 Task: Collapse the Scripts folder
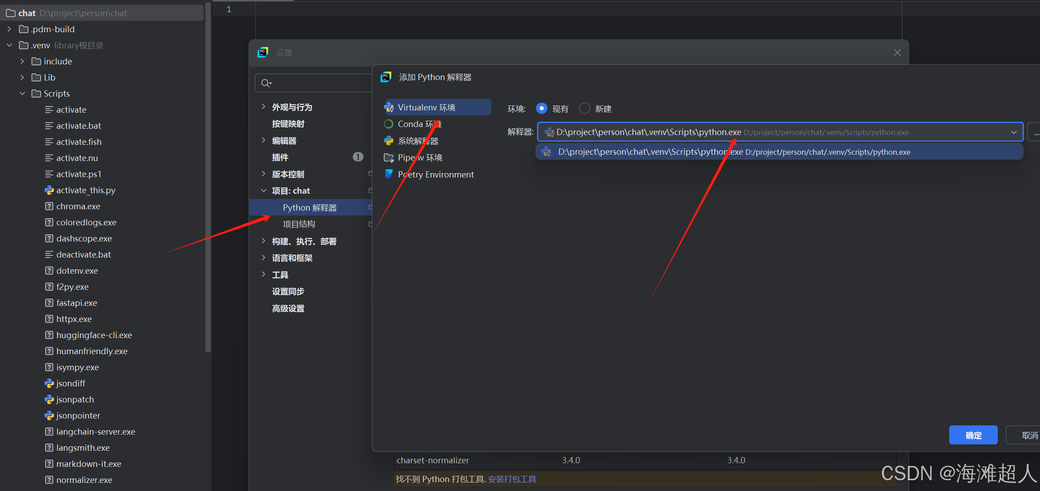click(x=22, y=93)
